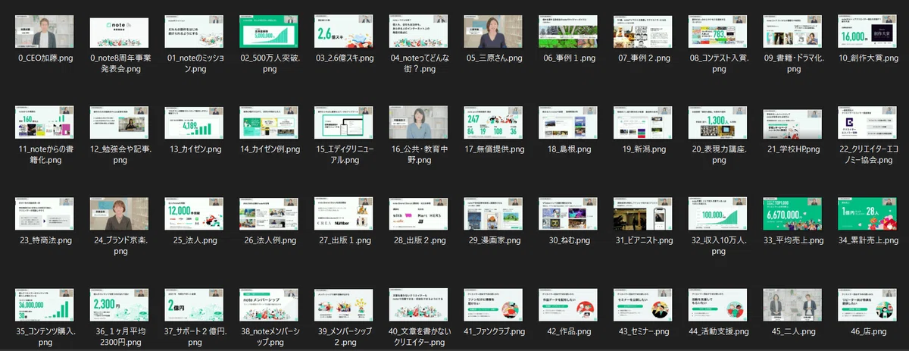Select the 46_店.png thumbnail
The height and width of the screenshot is (351, 909).
click(x=867, y=306)
